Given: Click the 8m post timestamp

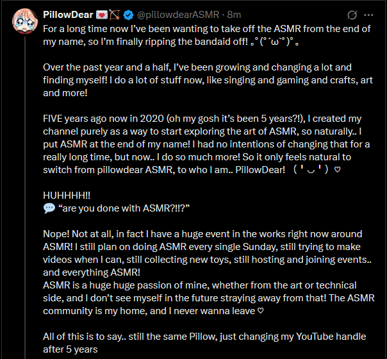Looking at the screenshot, I should click(x=235, y=14).
